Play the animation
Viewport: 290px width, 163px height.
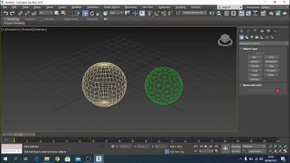(x=206, y=146)
